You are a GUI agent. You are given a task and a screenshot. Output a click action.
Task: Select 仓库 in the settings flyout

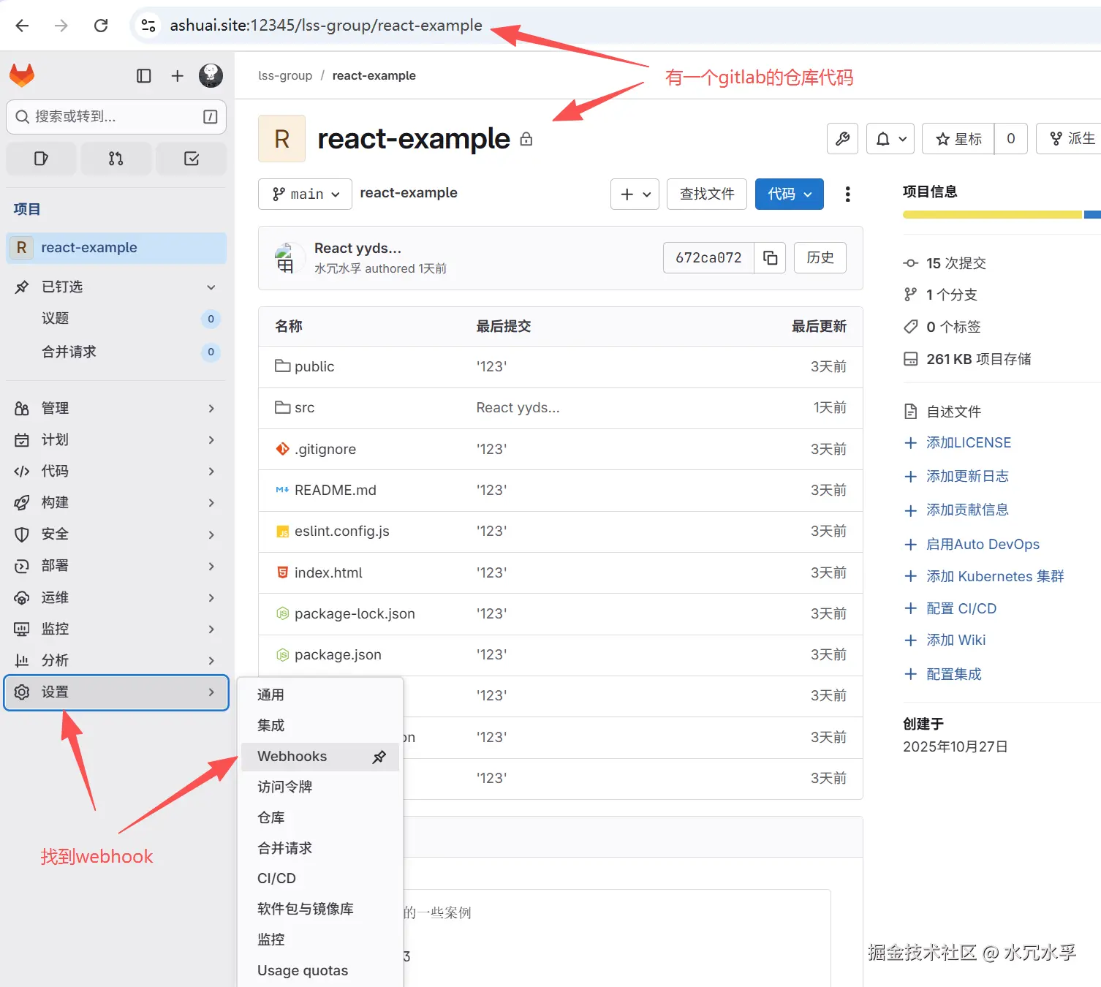(x=320, y=818)
